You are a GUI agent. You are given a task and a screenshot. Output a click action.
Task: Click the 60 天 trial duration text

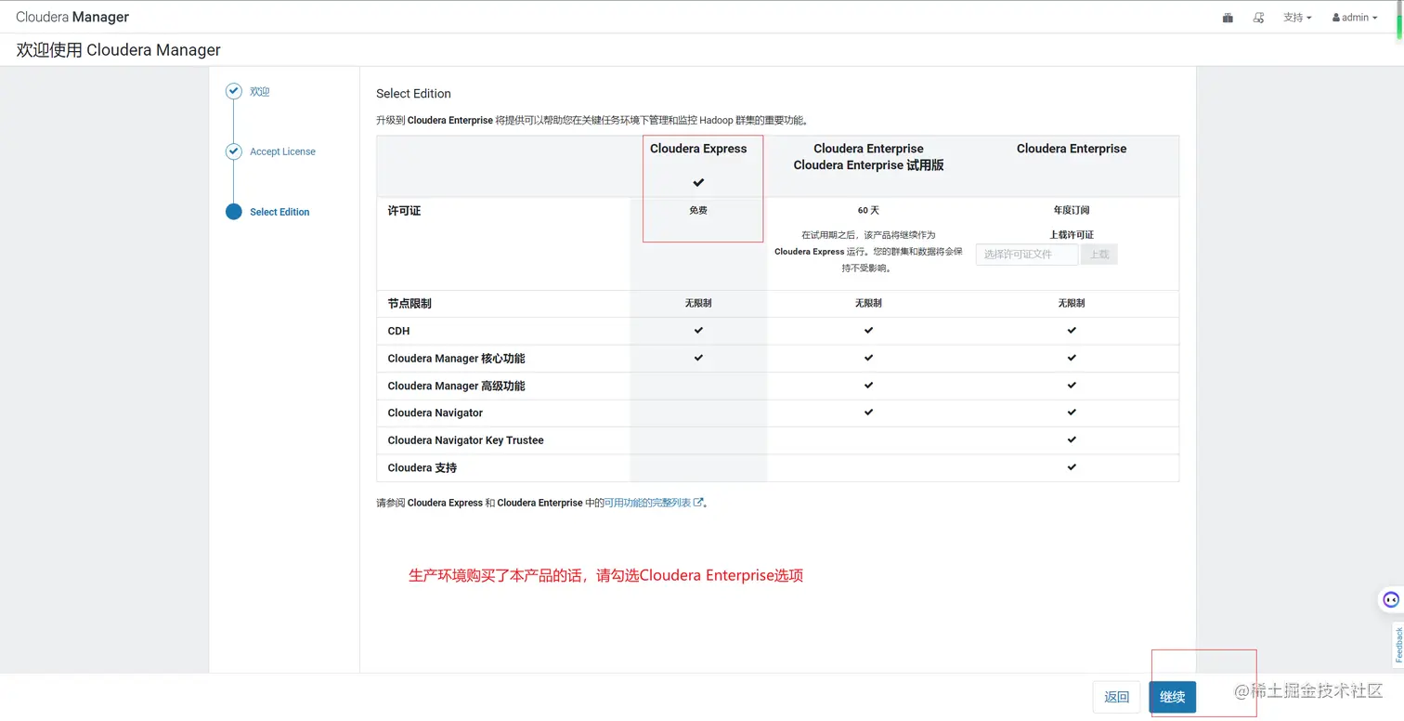(x=868, y=211)
